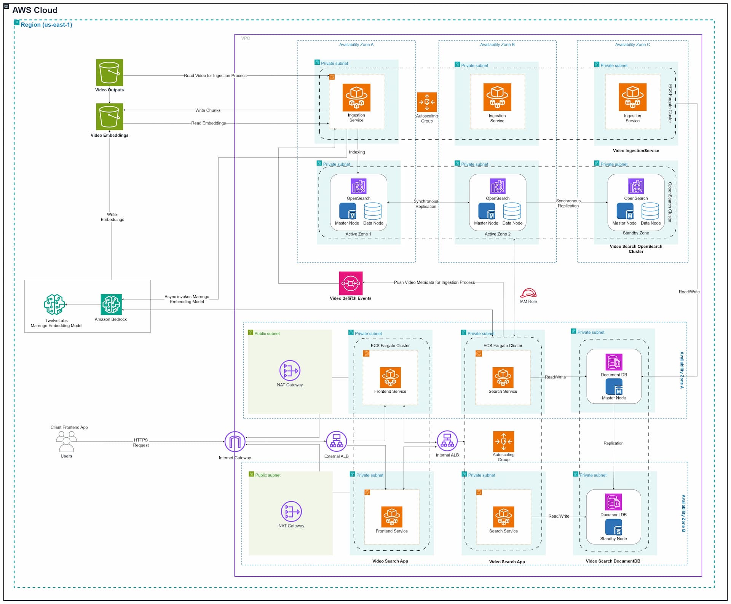This screenshot has width=731, height=604.
Task: Click the Autoscaling Group icon between Zones A and B
Action: click(x=427, y=102)
